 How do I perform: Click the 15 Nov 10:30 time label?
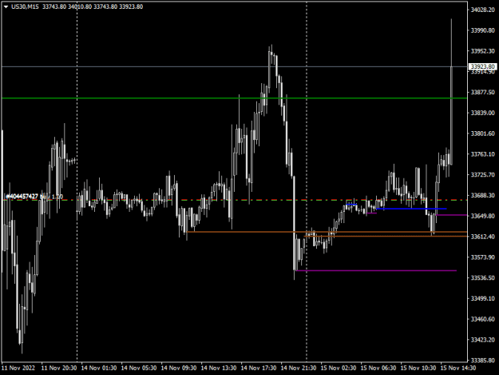pyautogui.click(x=418, y=368)
